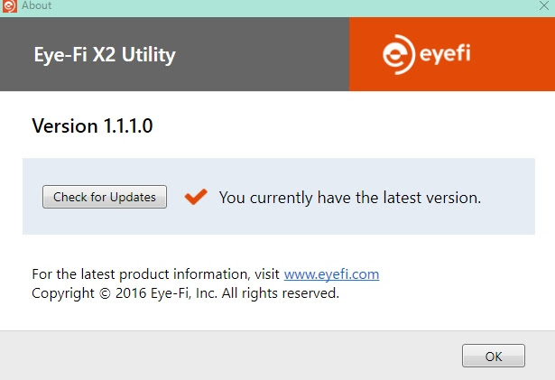555x380 pixels.
Task: Select the Version 1.1.1.0 label
Action: (92, 126)
